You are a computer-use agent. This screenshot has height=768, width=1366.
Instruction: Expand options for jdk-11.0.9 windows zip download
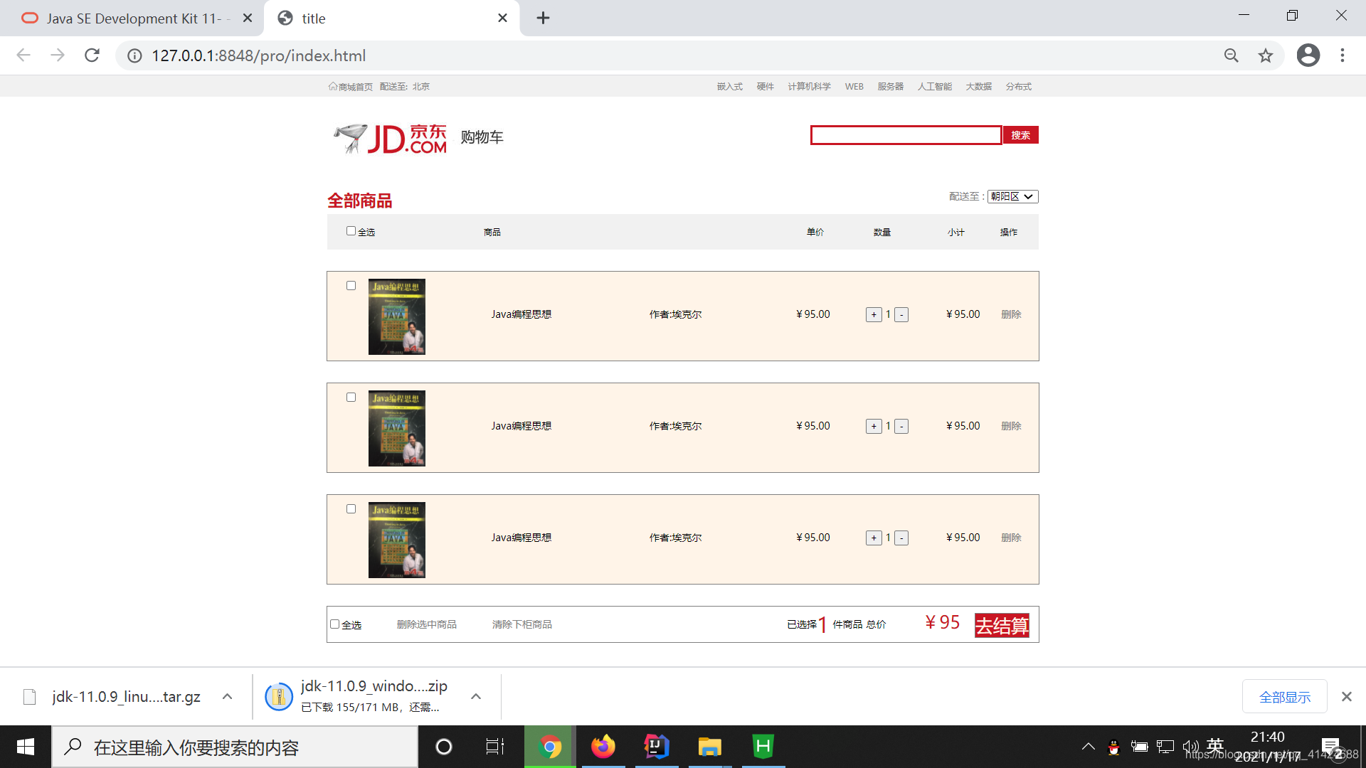coord(476,697)
